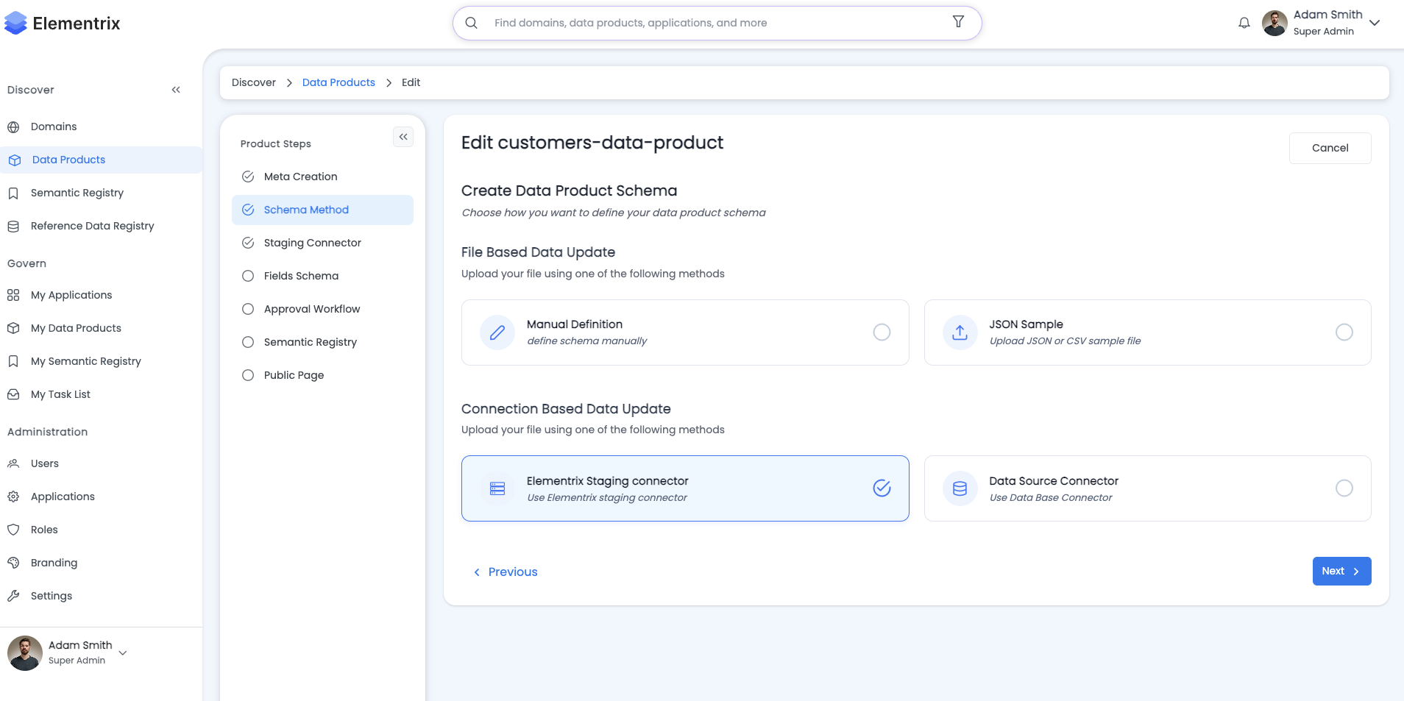This screenshot has width=1404, height=701.
Task: Click the pencil icon for Manual Definition
Action: point(497,332)
